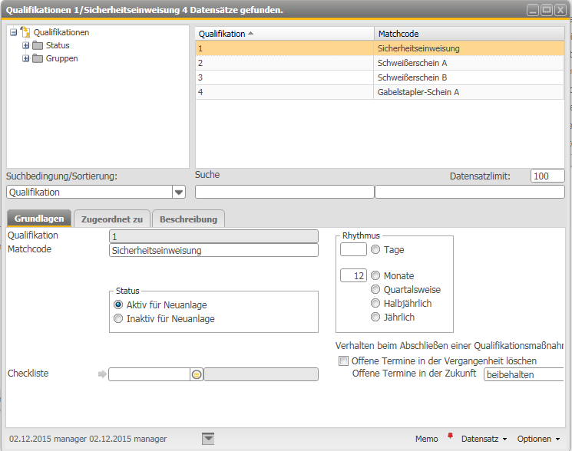
Task: Click the red Memo pin icon
Action: (450, 436)
